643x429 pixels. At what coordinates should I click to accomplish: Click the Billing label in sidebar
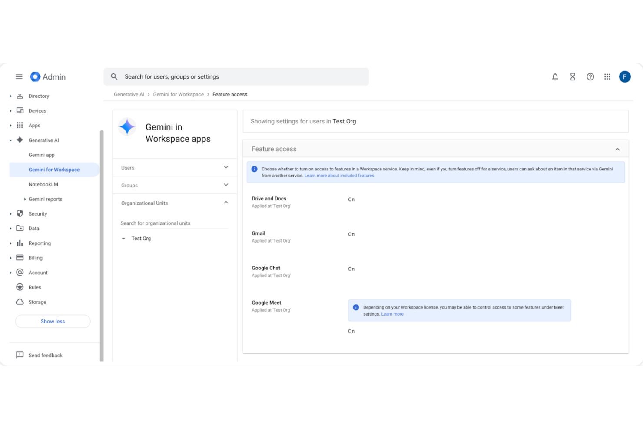[36, 258]
